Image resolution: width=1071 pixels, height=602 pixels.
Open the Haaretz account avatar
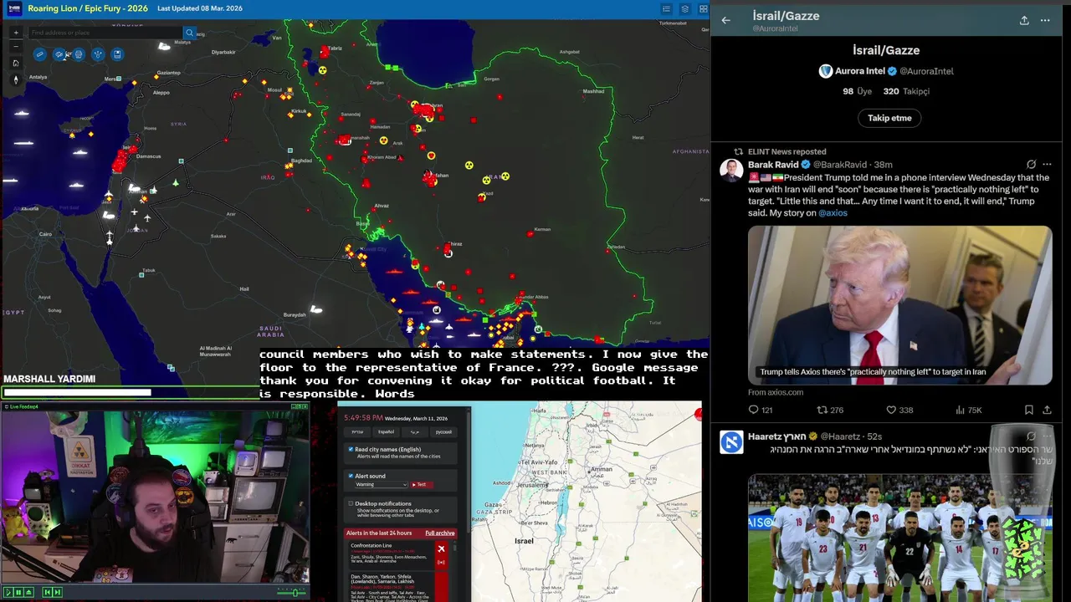coord(731,441)
